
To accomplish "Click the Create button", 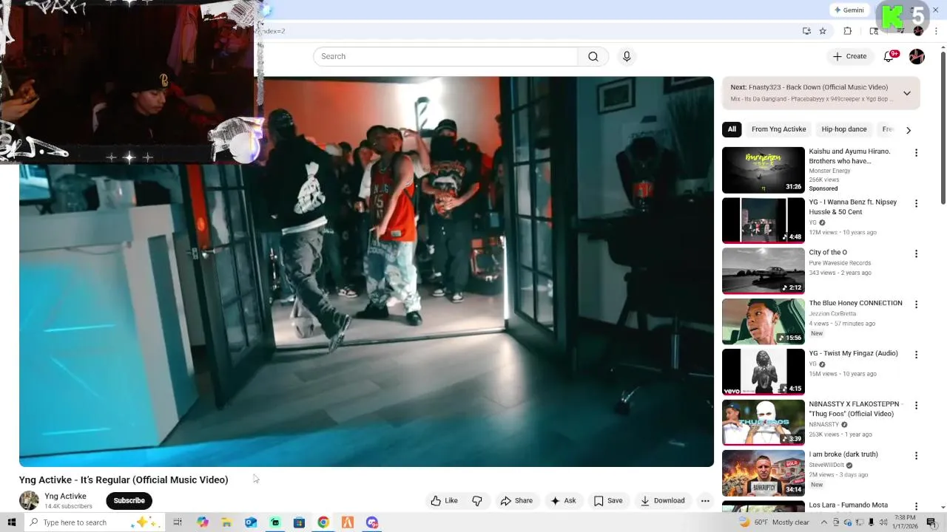I will pyautogui.click(x=849, y=56).
